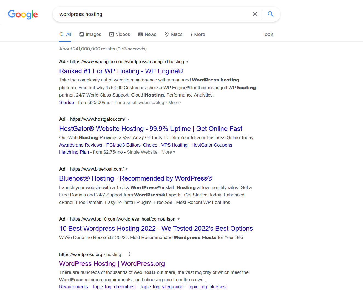Viewport: 363px width, 298px height.
Task: Click the Startup plan sitelink for WP Engine
Action: [x=67, y=102]
